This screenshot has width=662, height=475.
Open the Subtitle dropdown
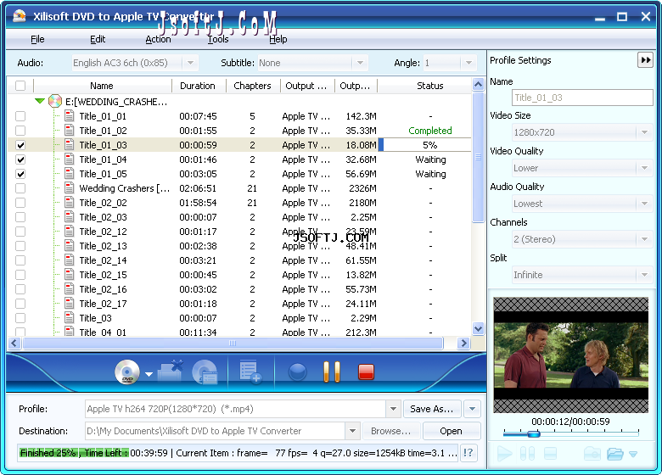[360, 63]
